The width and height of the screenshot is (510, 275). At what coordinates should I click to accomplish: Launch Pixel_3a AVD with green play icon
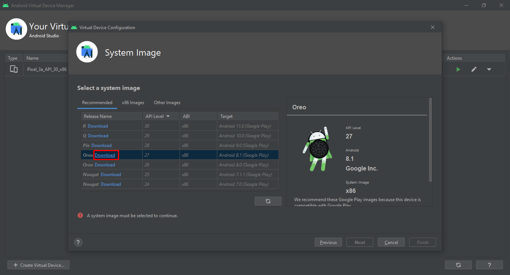(x=458, y=69)
